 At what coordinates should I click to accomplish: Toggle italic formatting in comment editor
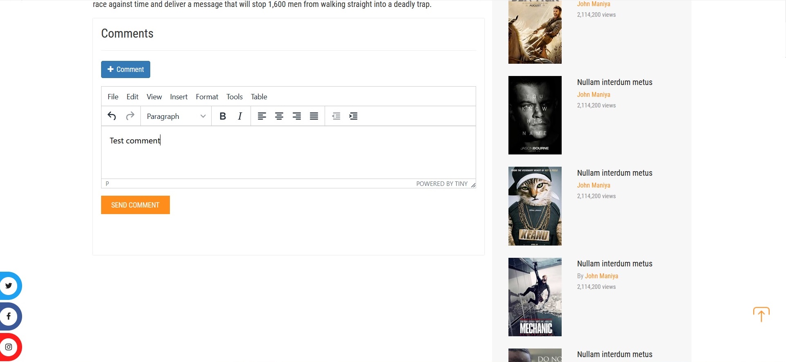pyautogui.click(x=240, y=116)
